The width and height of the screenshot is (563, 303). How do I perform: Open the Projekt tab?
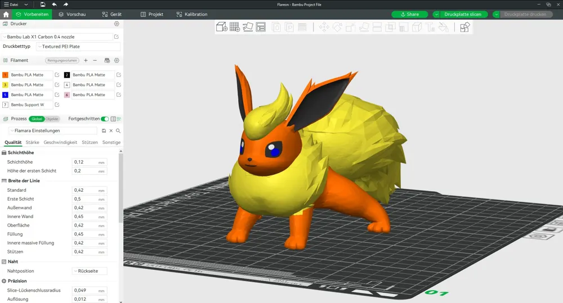152,15
